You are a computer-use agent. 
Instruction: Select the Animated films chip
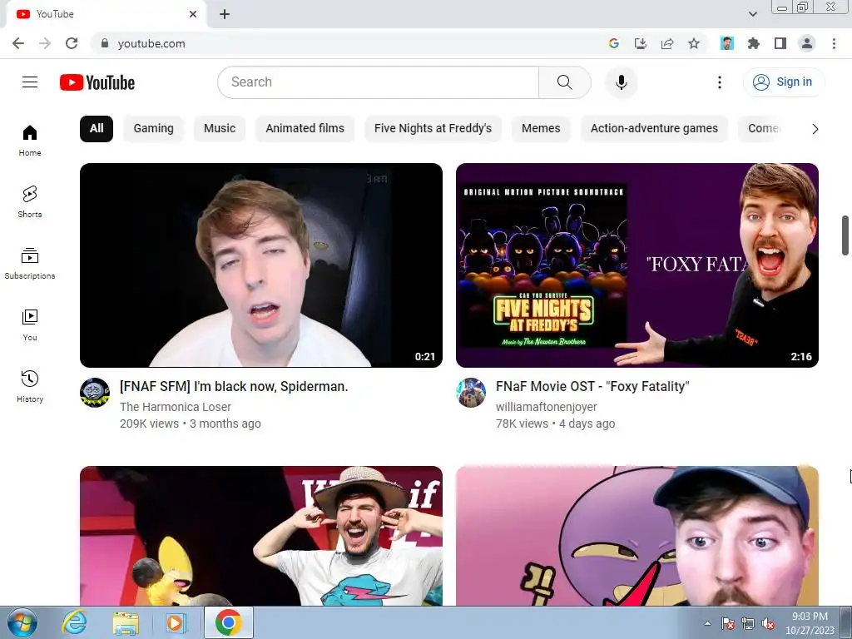[x=305, y=129]
